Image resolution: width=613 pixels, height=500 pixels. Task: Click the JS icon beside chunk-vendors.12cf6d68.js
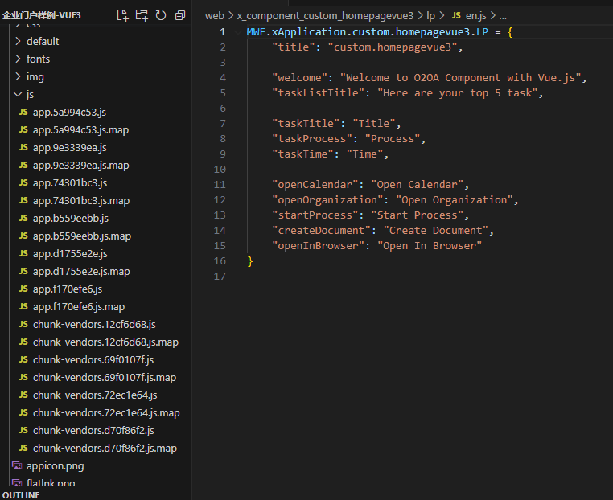(x=23, y=324)
